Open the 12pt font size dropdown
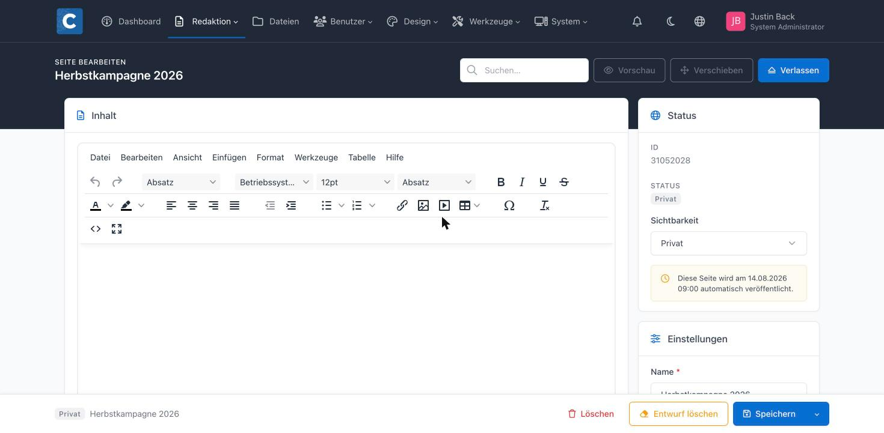Screen dimensions: 884x433 pyautogui.click(x=355, y=182)
